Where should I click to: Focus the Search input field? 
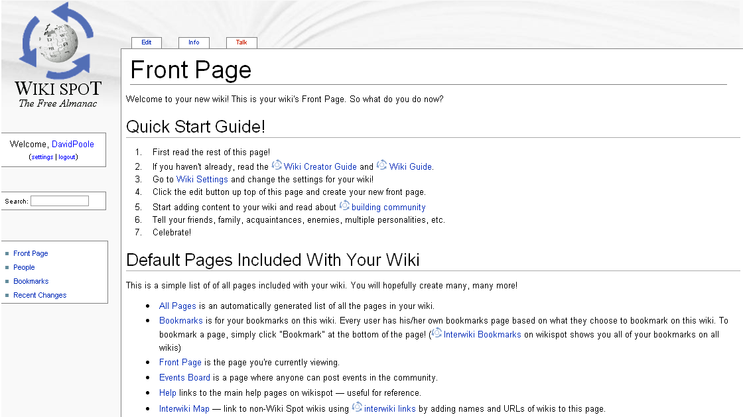coord(60,201)
